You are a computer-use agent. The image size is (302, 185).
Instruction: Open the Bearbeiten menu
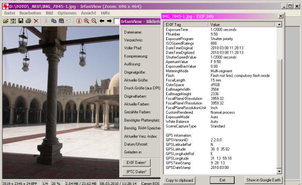[30, 13]
